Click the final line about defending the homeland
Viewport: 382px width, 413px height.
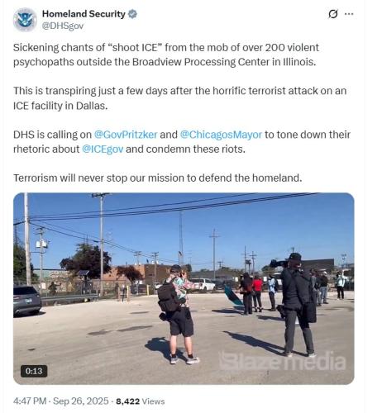point(158,178)
